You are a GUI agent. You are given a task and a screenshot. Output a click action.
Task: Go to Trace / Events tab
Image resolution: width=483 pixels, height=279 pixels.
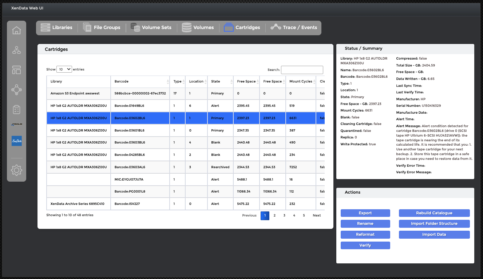point(294,28)
